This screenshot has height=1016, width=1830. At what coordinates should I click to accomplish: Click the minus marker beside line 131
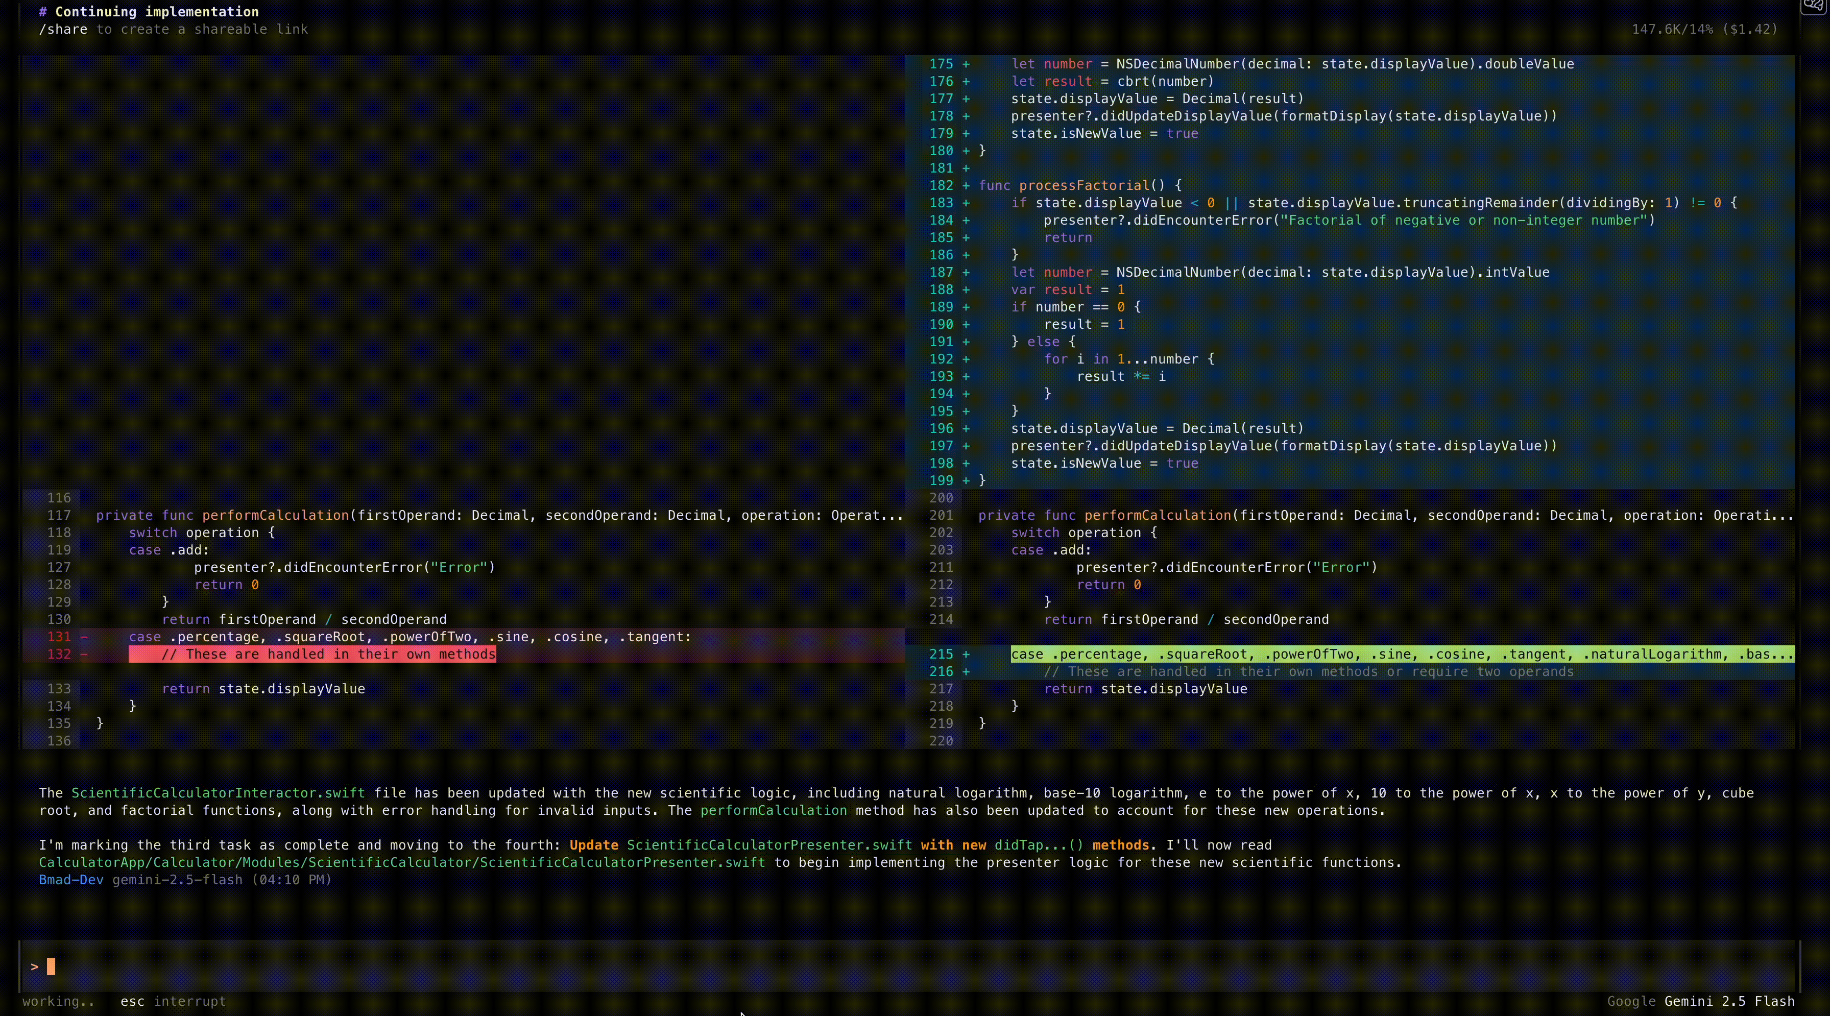[x=84, y=637]
